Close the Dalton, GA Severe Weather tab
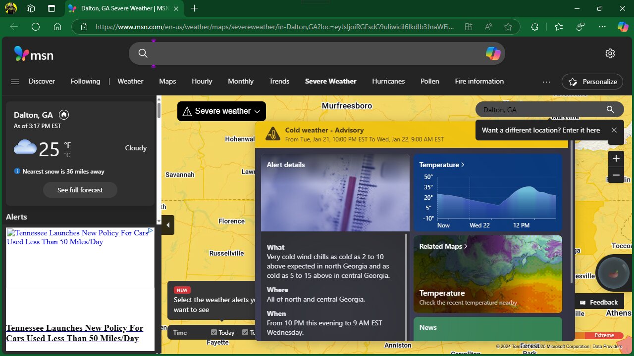Viewport: 634px width, 356px height. 176,8
